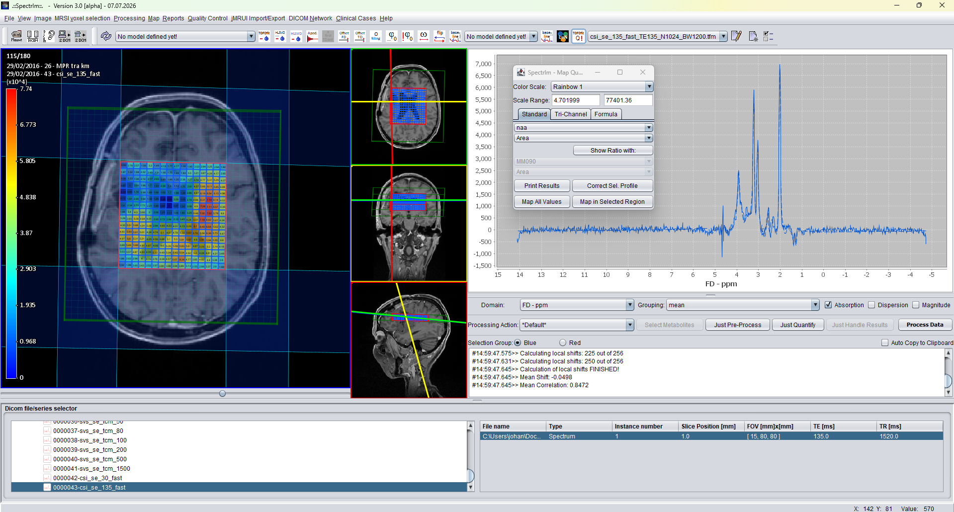954x512 pixels.
Task: Click the black-text HLSVD filter icon
Action: pos(280,36)
